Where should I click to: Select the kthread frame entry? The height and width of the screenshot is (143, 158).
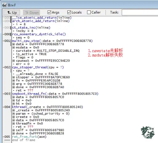47,107
